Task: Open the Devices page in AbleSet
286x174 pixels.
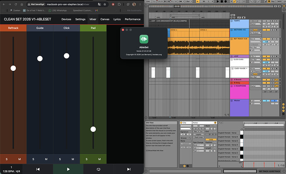Action: tap(66, 19)
